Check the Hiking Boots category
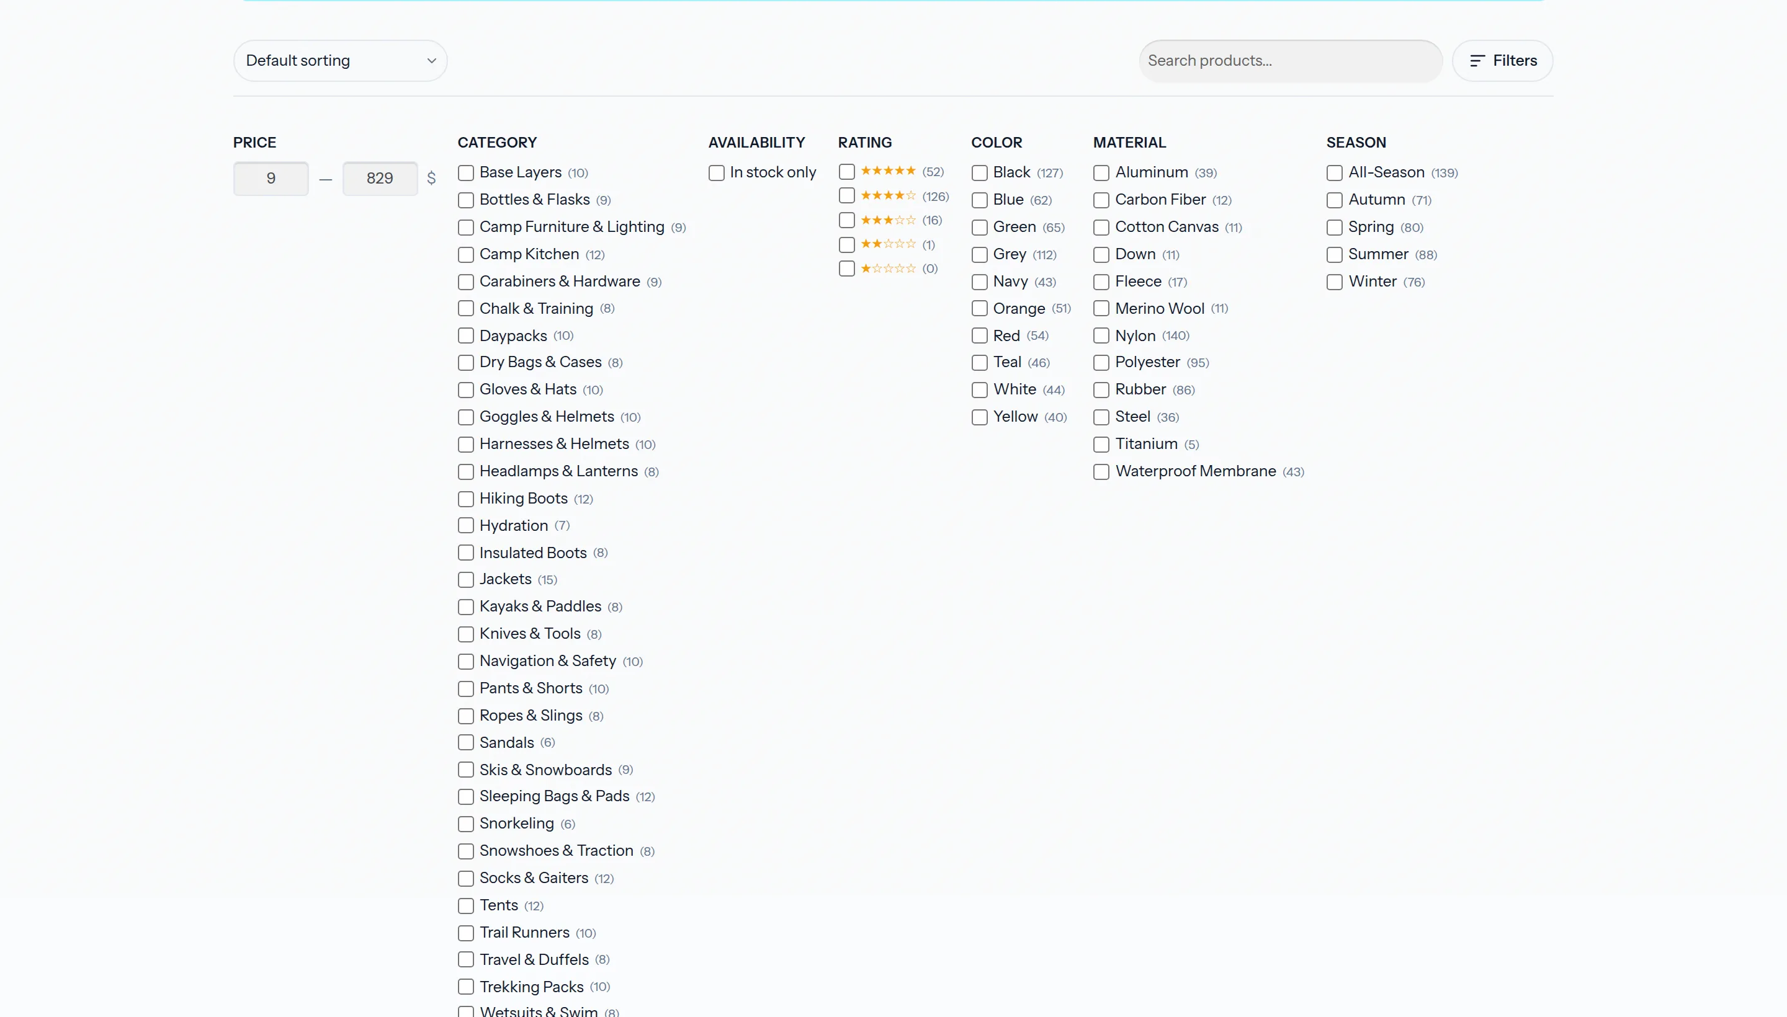The height and width of the screenshot is (1017, 1787). point(466,499)
